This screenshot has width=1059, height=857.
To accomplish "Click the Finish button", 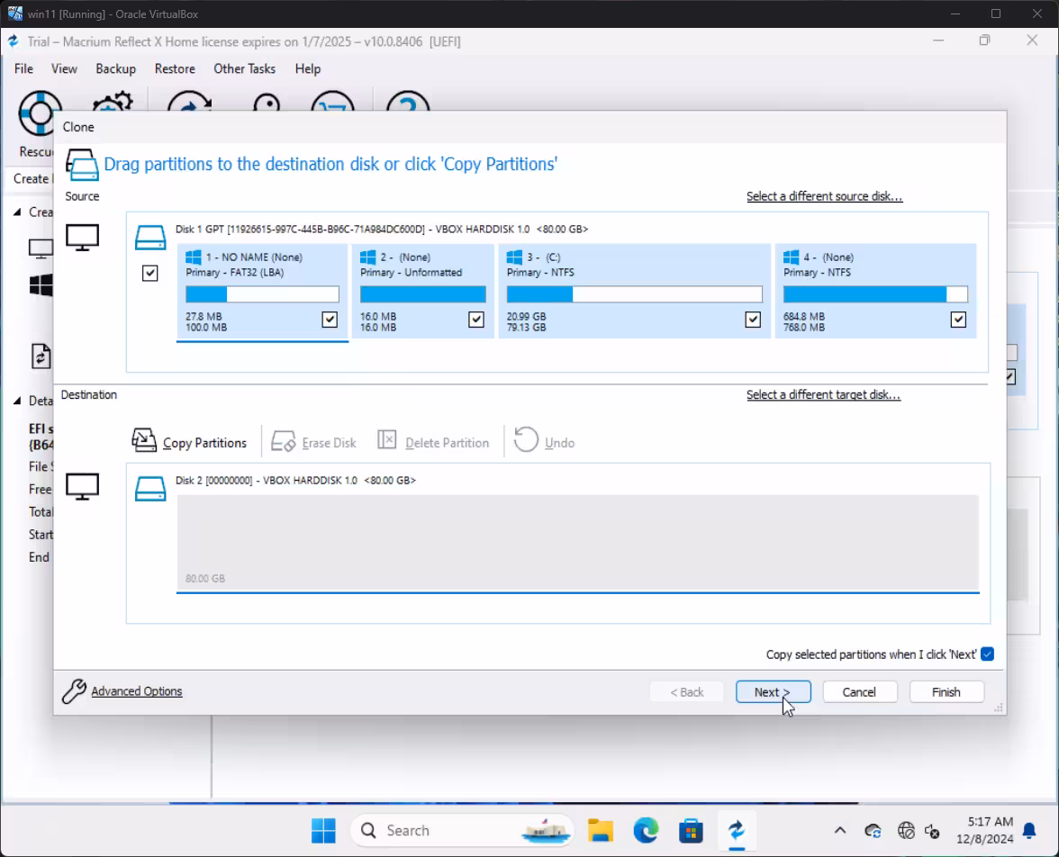I will pyautogui.click(x=946, y=692).
